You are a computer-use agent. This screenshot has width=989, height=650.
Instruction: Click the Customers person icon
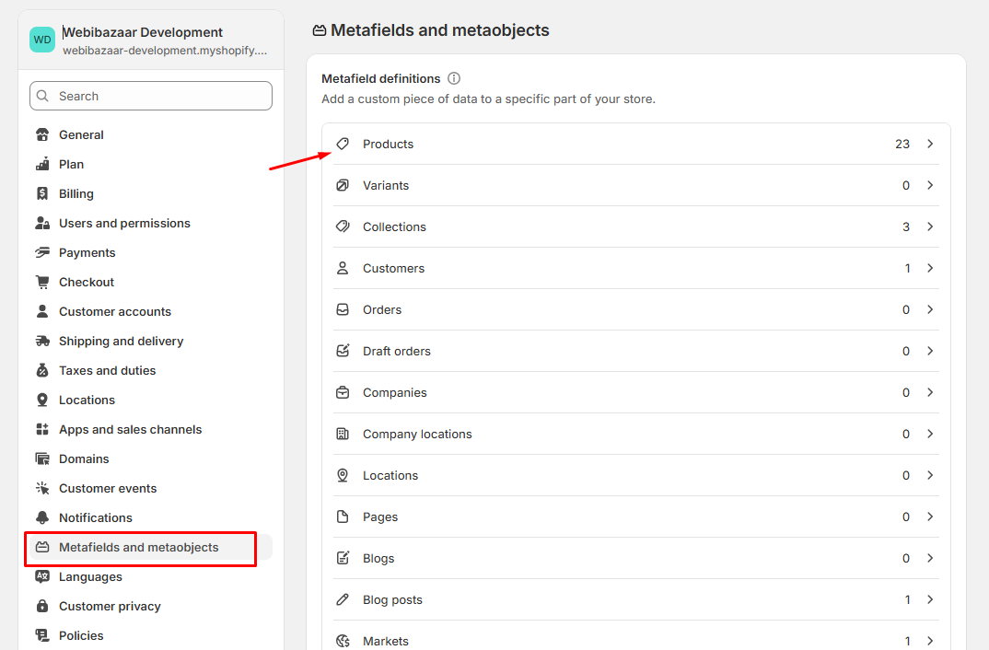343,268
